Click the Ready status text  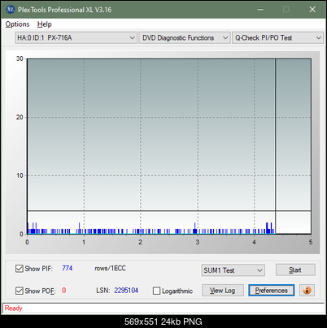pos(13,309)
